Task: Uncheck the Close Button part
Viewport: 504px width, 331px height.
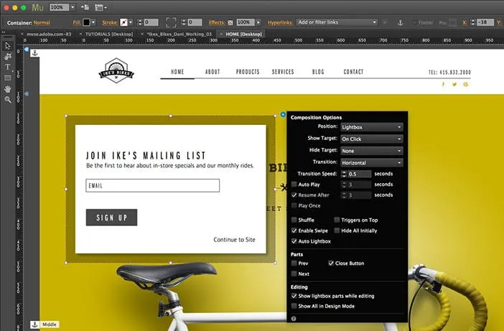Action: click(331, 264)
